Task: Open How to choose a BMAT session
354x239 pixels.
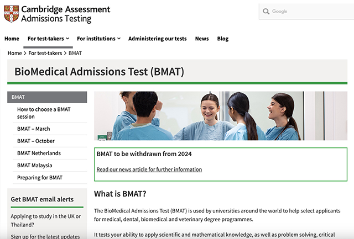Action: coord(44,113)
